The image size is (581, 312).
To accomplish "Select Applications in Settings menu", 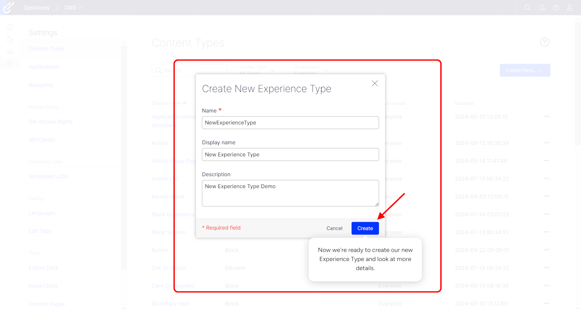I will coord(43,67).
